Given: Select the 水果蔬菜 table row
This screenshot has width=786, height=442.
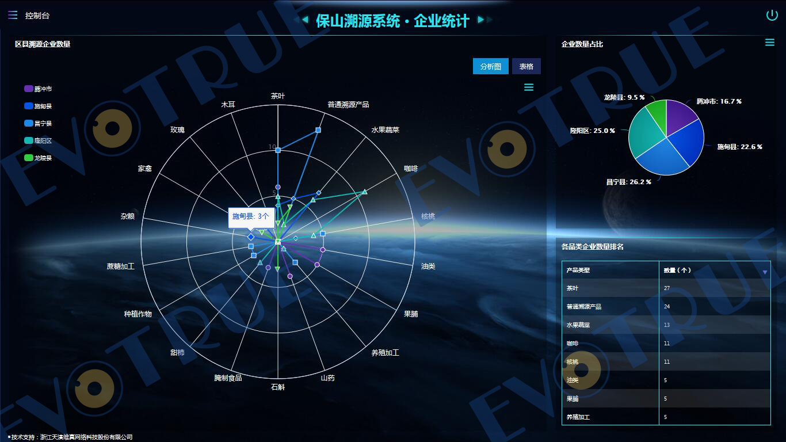Looking at the screenshot, I should pos(666,325).
